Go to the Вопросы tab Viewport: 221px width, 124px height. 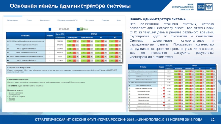pos(90,20)
